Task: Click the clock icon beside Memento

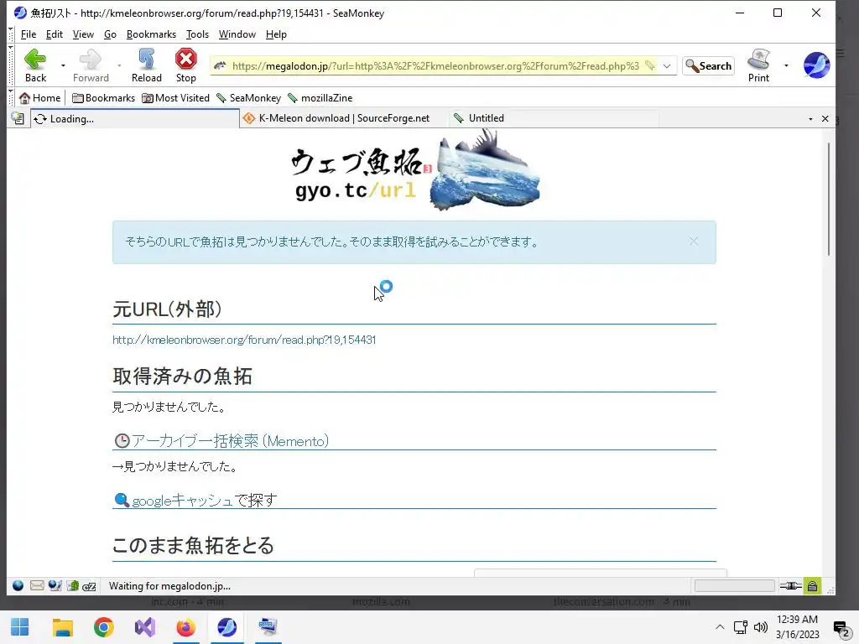Action: click(x=122, y=441)
